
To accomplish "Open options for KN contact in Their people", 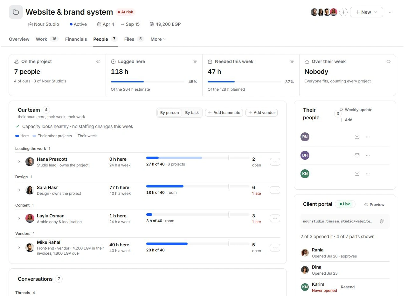I will 368,174.
